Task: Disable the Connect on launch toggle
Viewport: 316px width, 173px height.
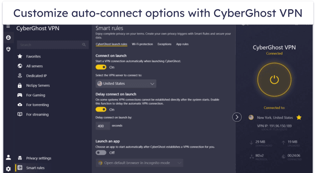Action: 101,67
